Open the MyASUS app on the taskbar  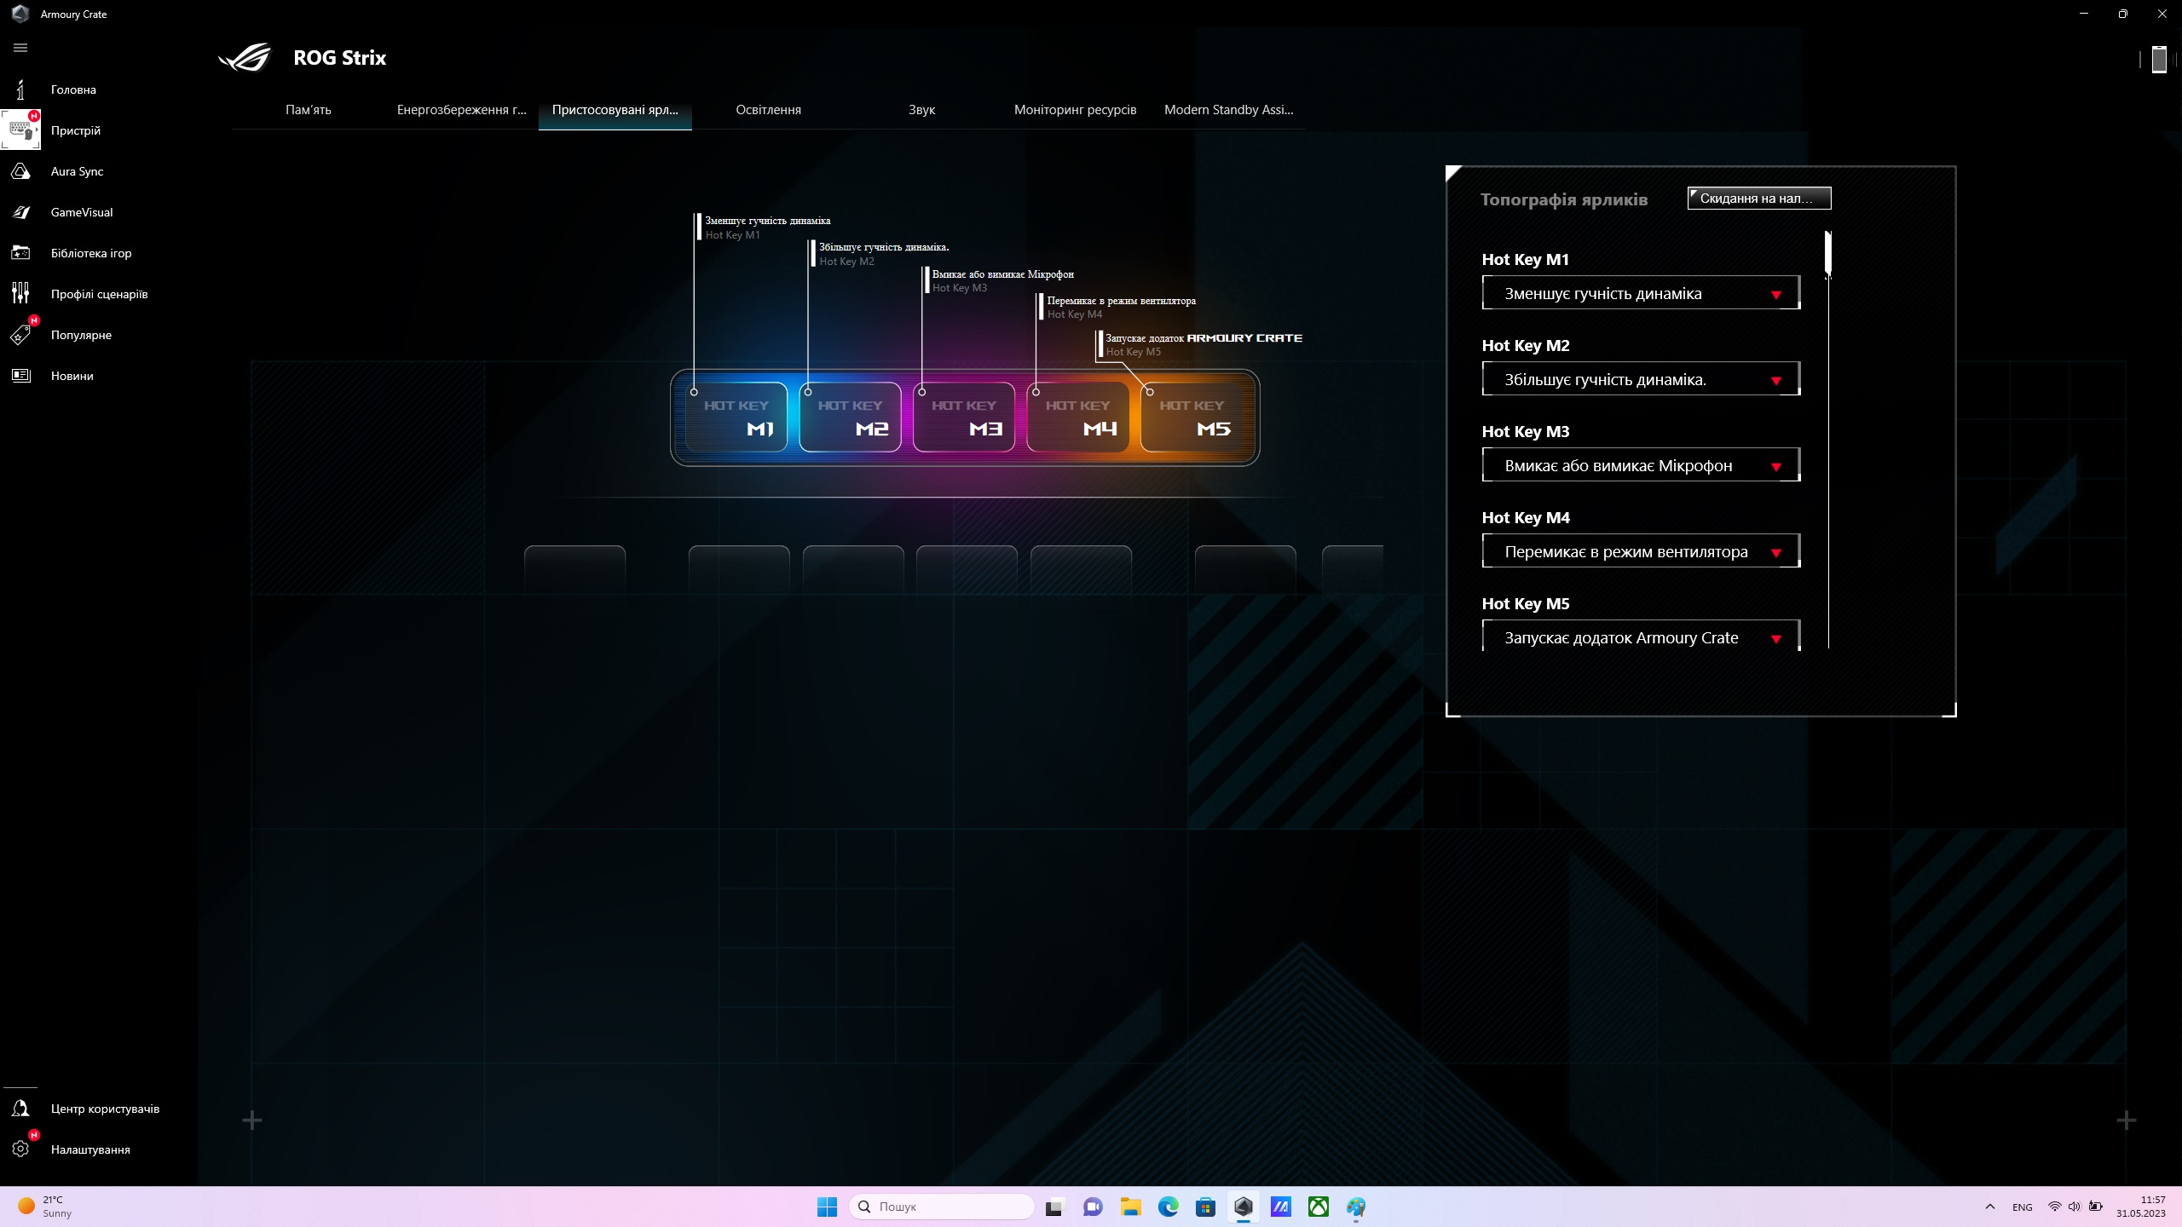coord(1280,1207)
